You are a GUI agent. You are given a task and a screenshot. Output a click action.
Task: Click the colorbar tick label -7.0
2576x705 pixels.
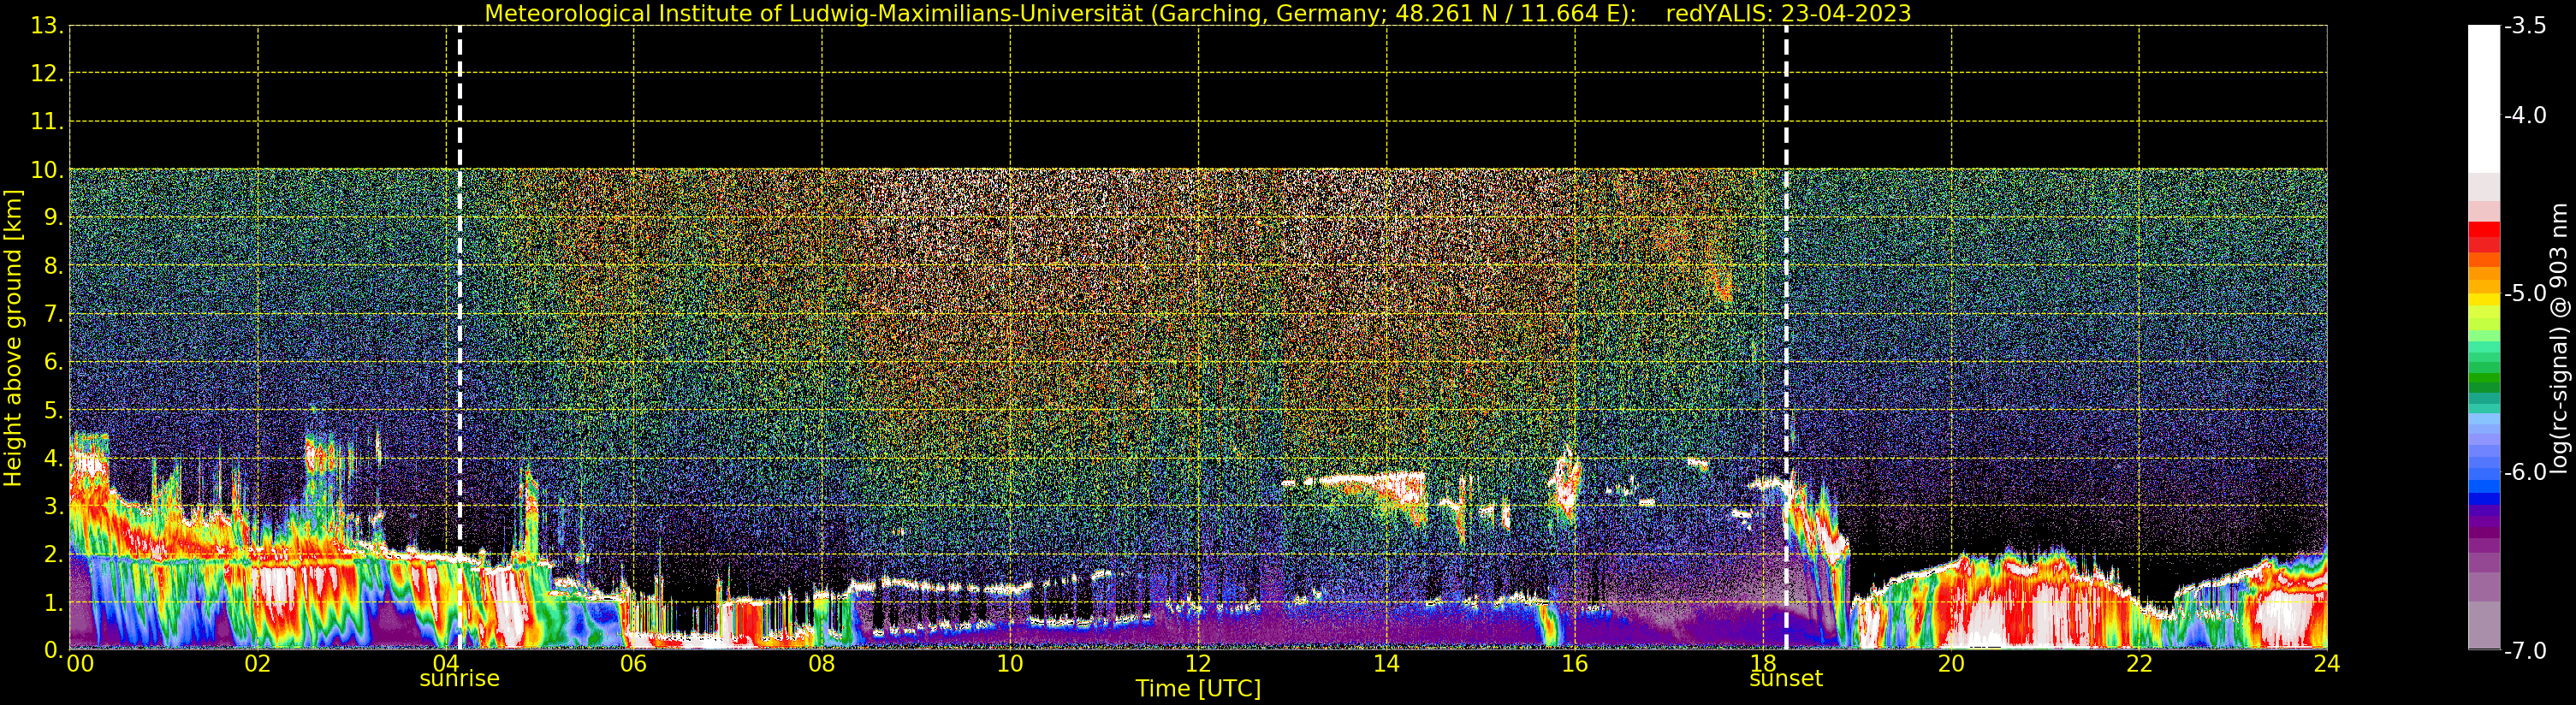click(x=2525, y=651)
